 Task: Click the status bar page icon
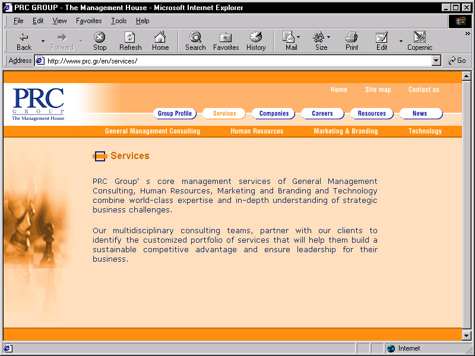(8, 348)
